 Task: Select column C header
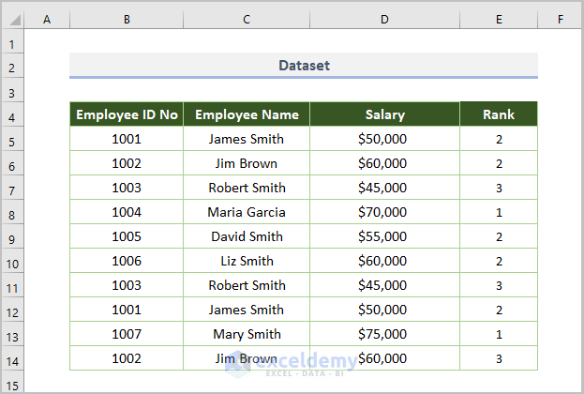[247, 19]
